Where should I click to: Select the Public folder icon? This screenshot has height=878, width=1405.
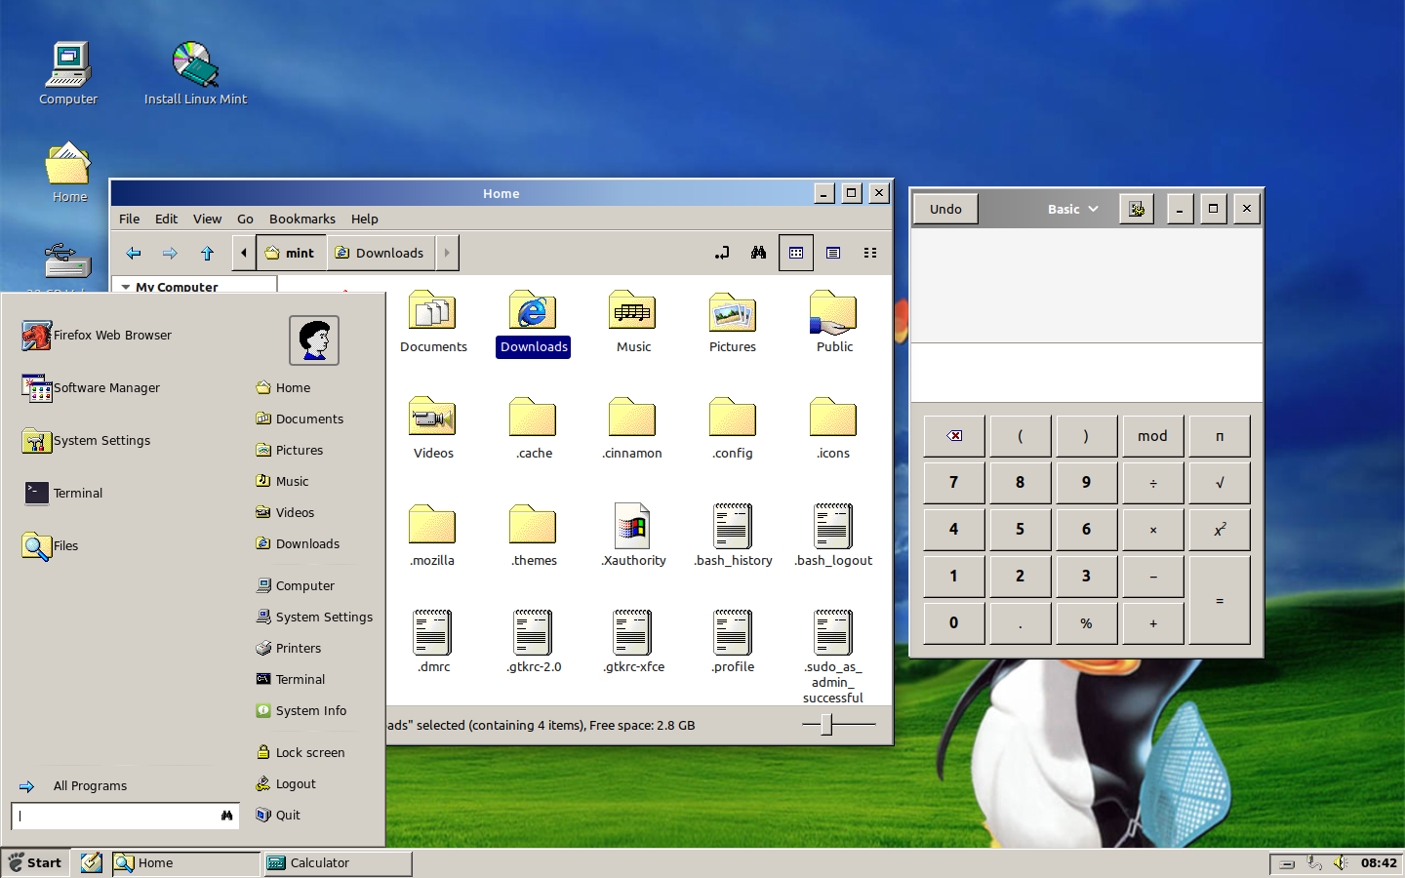pyautogui.click(x=834, y=322)
